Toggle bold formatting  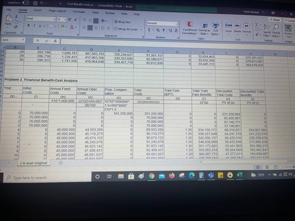[x=29, y=25]
